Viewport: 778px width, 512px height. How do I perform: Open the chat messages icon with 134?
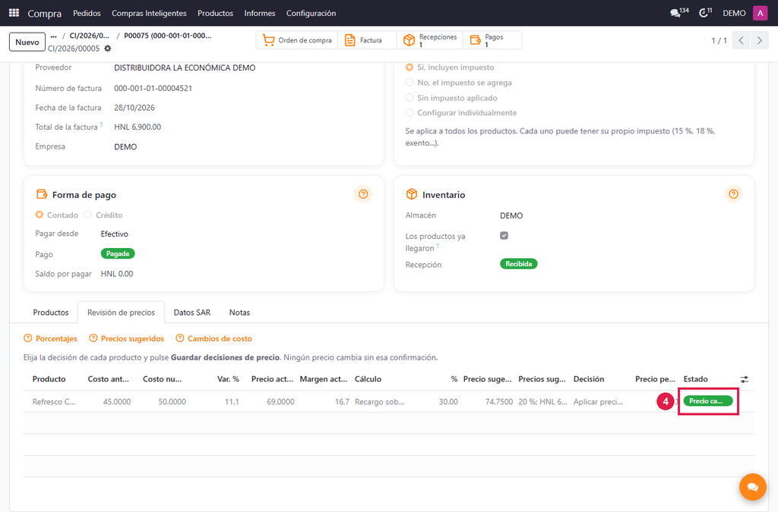(678, 13)
